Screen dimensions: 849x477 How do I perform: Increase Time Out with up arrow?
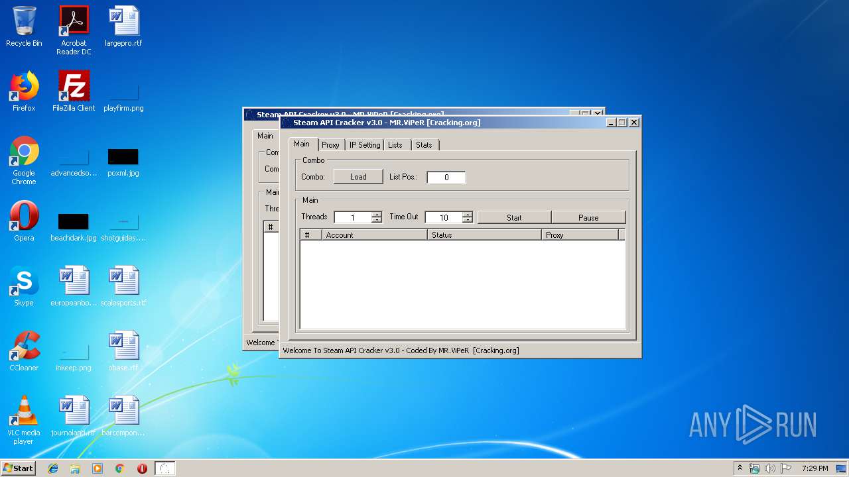(467, 215)
